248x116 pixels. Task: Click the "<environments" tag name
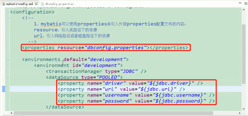click(x=41, y=59)
